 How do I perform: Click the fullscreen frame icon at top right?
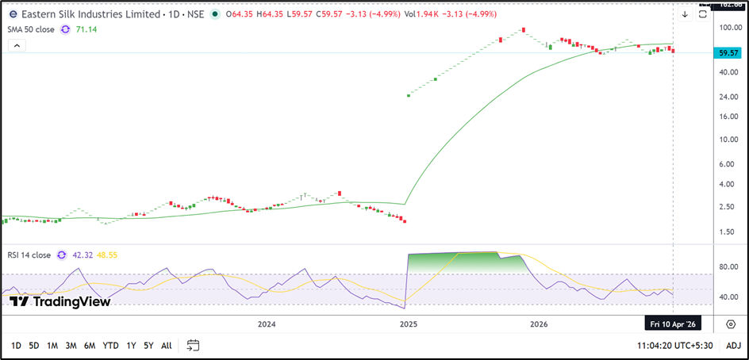click(x=704, y=13)
